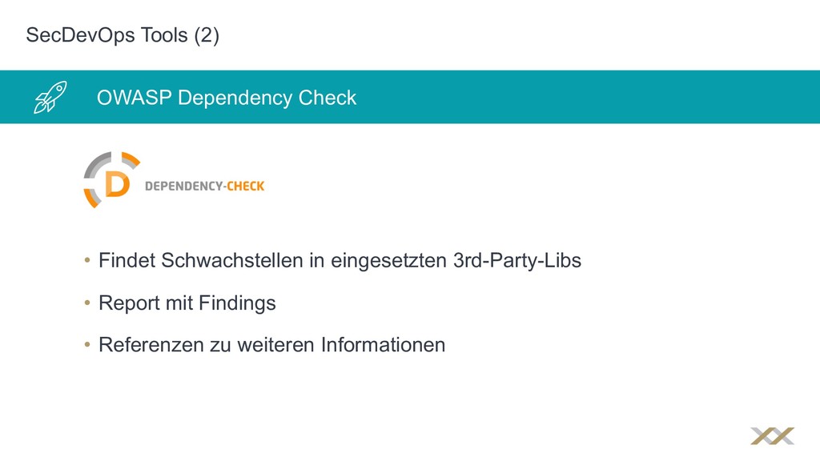Click the orange CHECK text in logo
820x461 pixels.
click(245, 186)
